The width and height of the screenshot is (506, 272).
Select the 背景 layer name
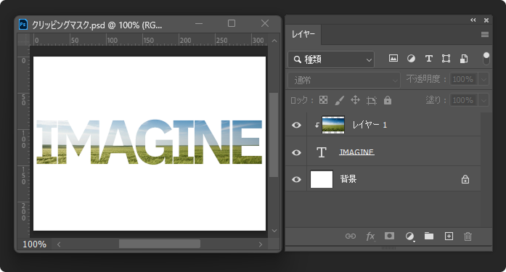coord(348,179)
